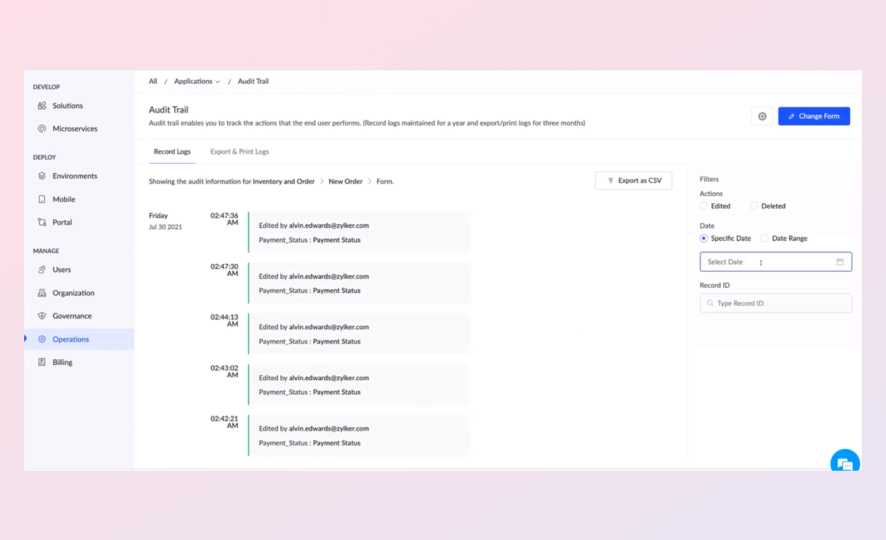Enable the Edited actions filter checkbox
886x540 pixels.
coord(704,206)
